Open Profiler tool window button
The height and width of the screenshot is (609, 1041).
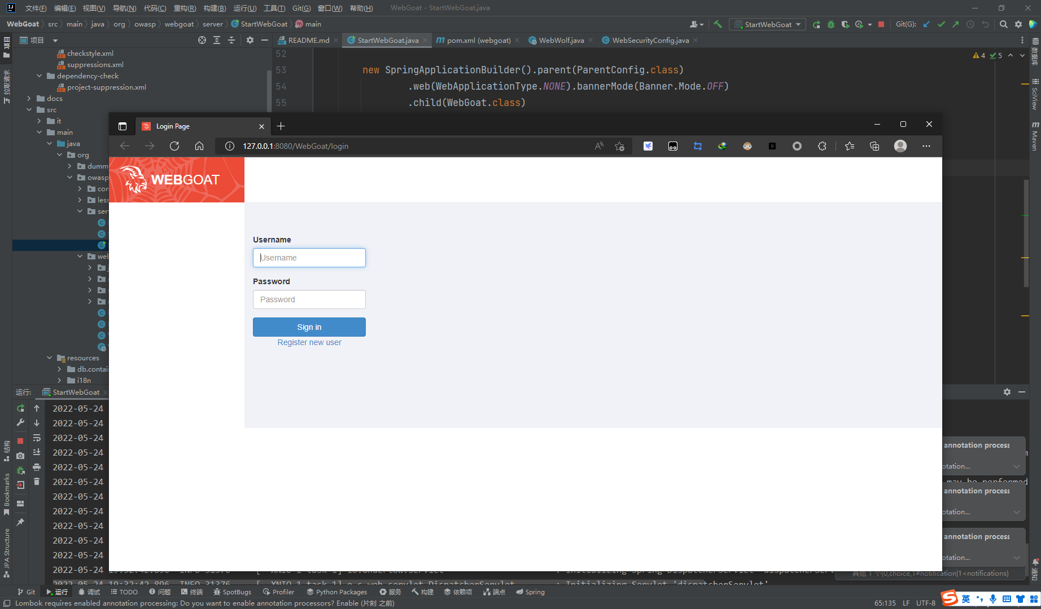click(x=278, y=592)
